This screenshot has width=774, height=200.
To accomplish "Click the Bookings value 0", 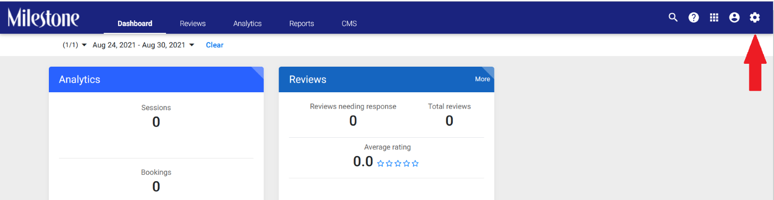I will [156, 186].
